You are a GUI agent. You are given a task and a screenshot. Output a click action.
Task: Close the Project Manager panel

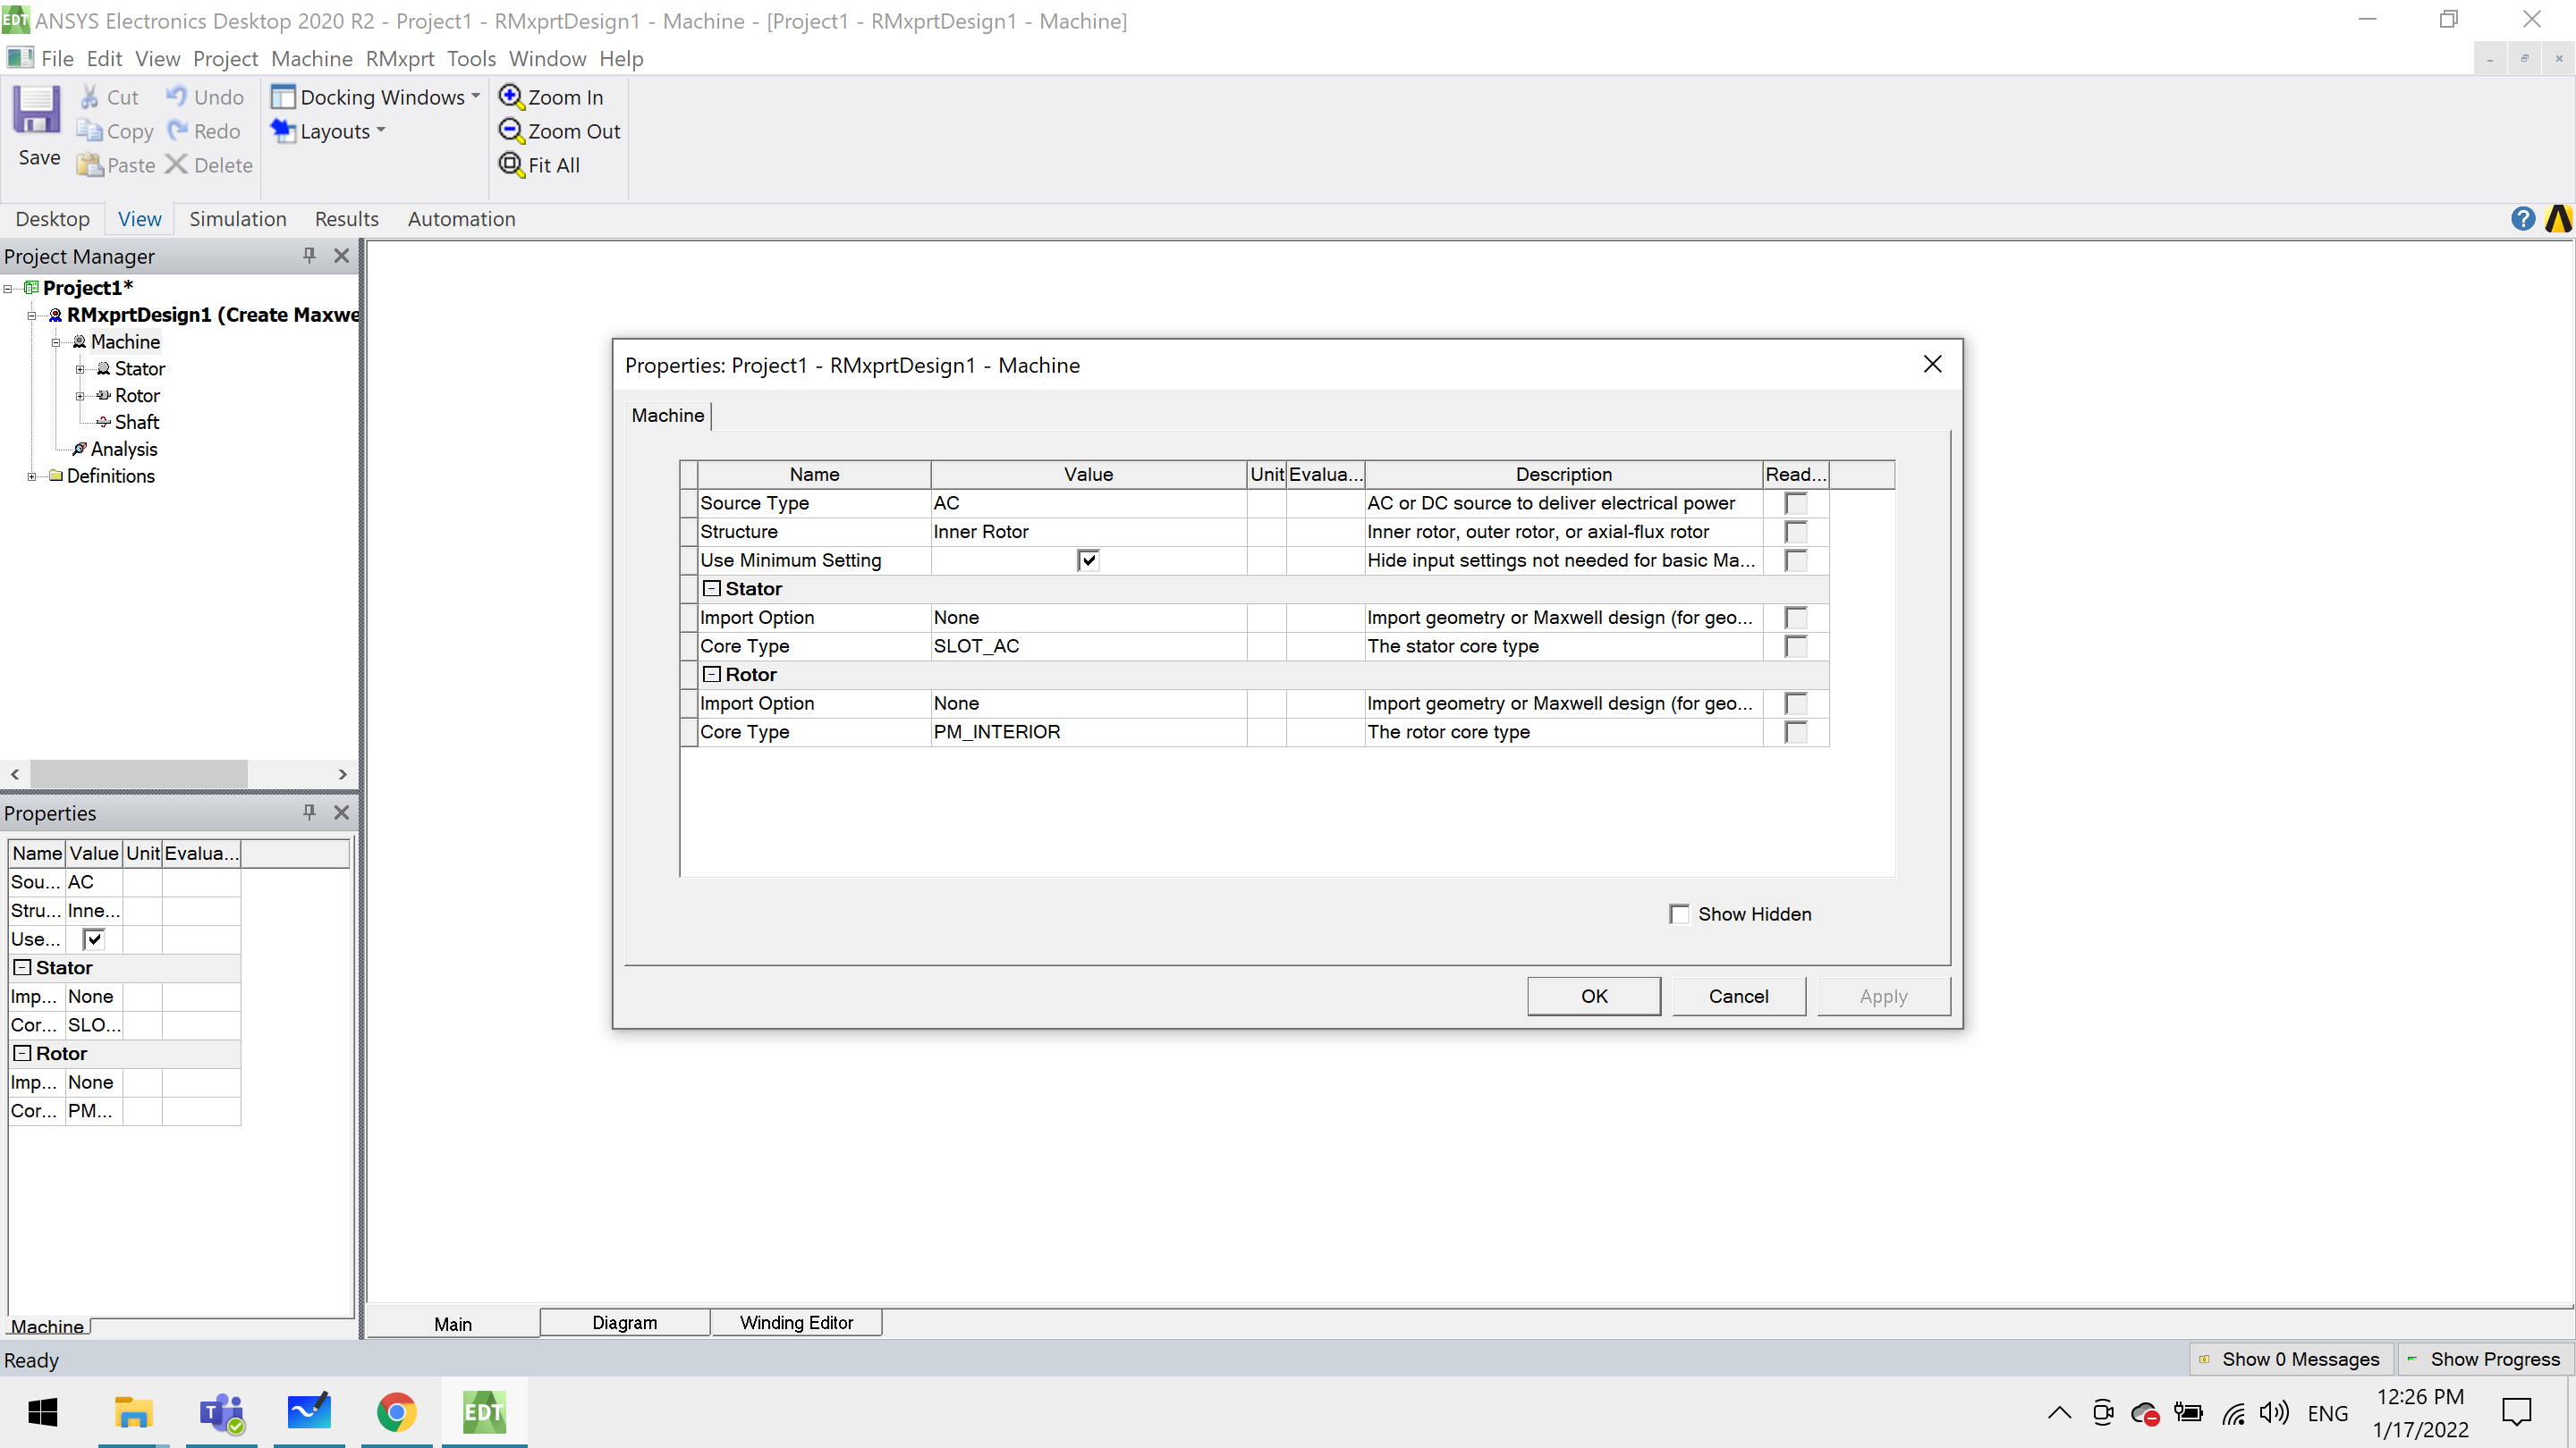(341, 256)
